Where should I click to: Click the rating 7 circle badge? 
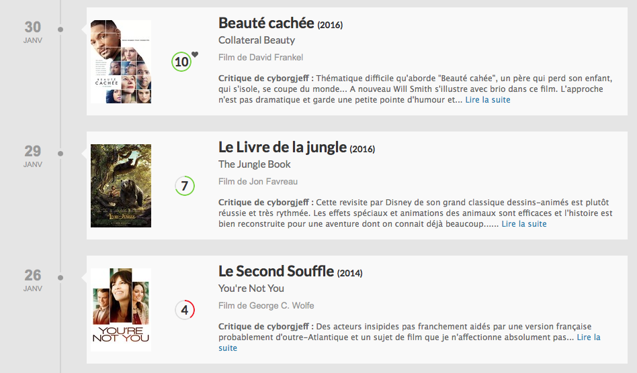pyautogui.click(x=185, y=186)
